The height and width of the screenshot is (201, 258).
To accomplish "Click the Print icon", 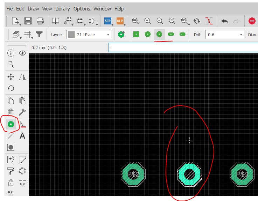I will [40, 21].
